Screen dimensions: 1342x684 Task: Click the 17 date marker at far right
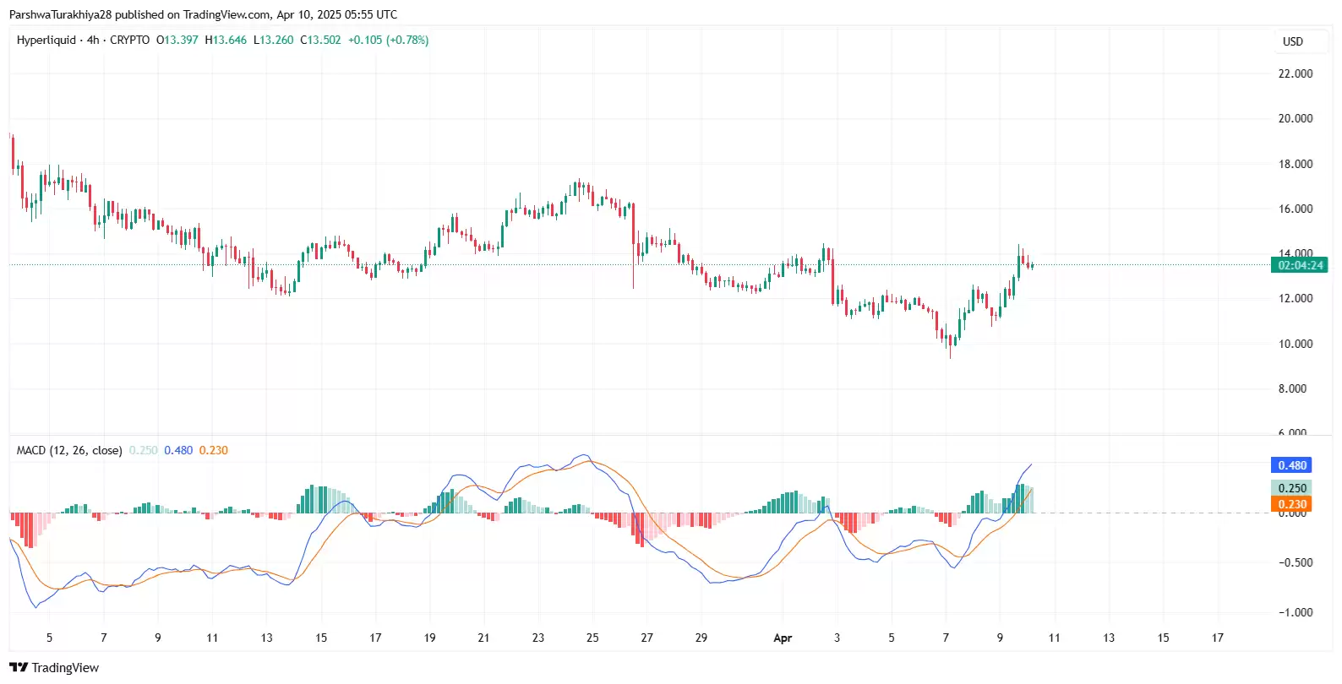[1217, 638]
